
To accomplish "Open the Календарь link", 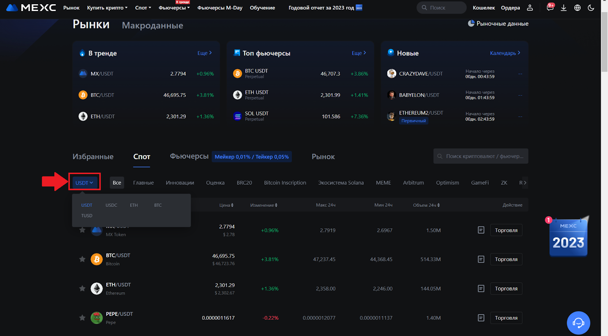I will click(x=505, y=53).
